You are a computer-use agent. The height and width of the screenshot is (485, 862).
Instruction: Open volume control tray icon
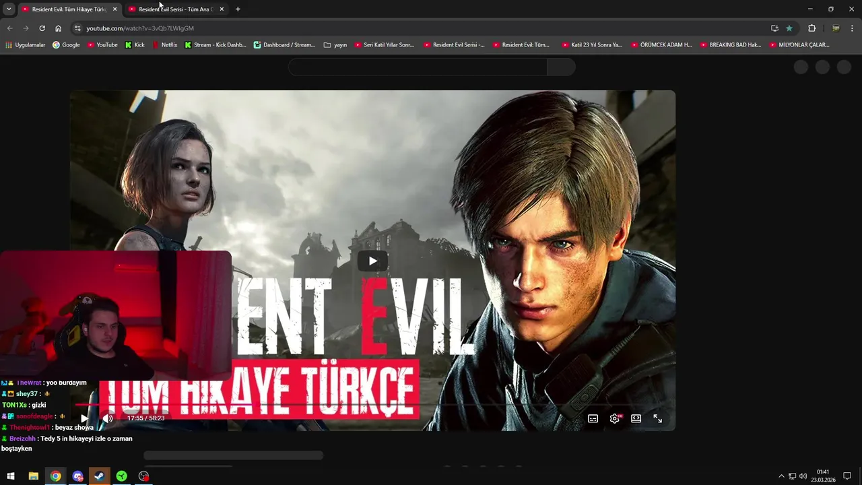tap(803, 476)
